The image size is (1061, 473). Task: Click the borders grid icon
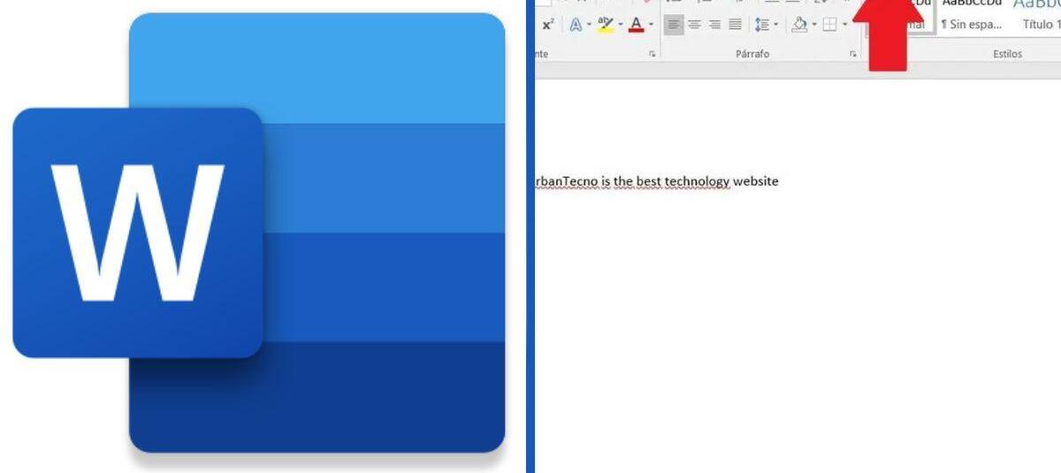829,25
